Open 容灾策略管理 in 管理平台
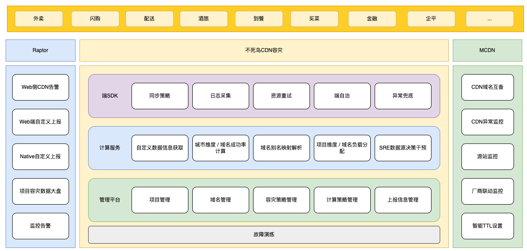The width and height of the screenshot is (527, 251). click(281, 200)
